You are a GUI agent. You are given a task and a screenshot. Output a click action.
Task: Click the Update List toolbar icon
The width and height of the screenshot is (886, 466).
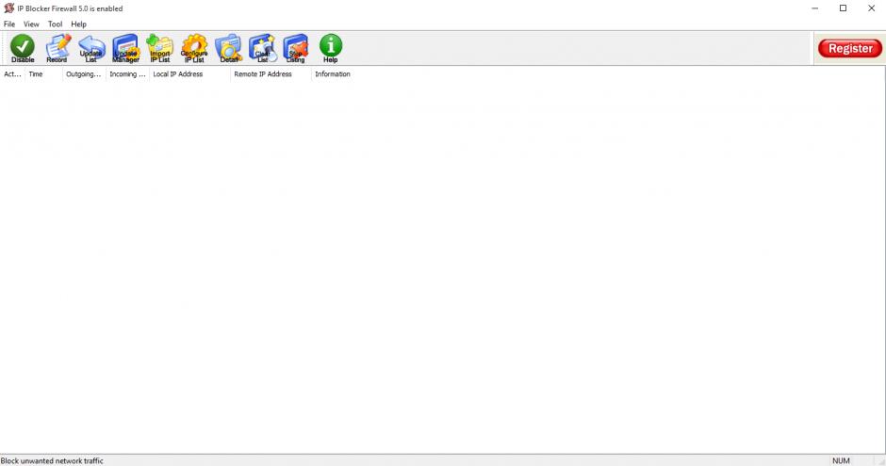coord(91,49)
